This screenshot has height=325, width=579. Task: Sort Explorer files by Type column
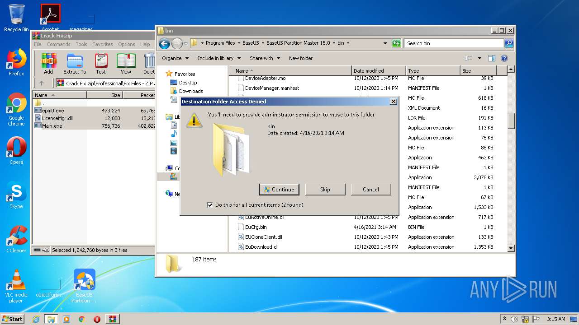click(433, 71)
